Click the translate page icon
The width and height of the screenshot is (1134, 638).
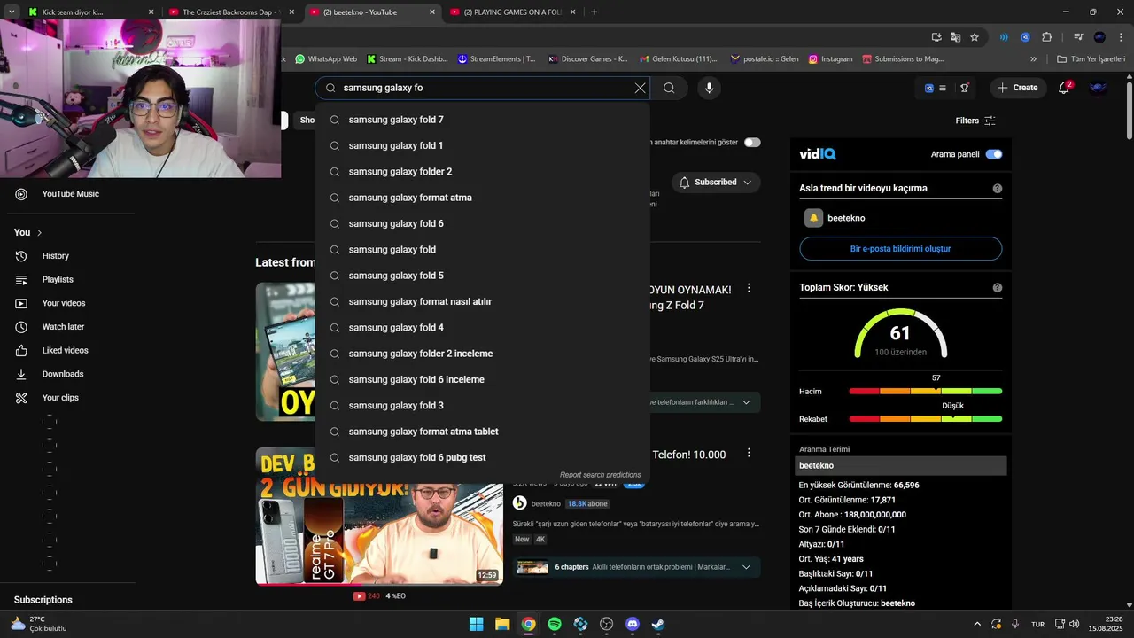tap(955, 37)
